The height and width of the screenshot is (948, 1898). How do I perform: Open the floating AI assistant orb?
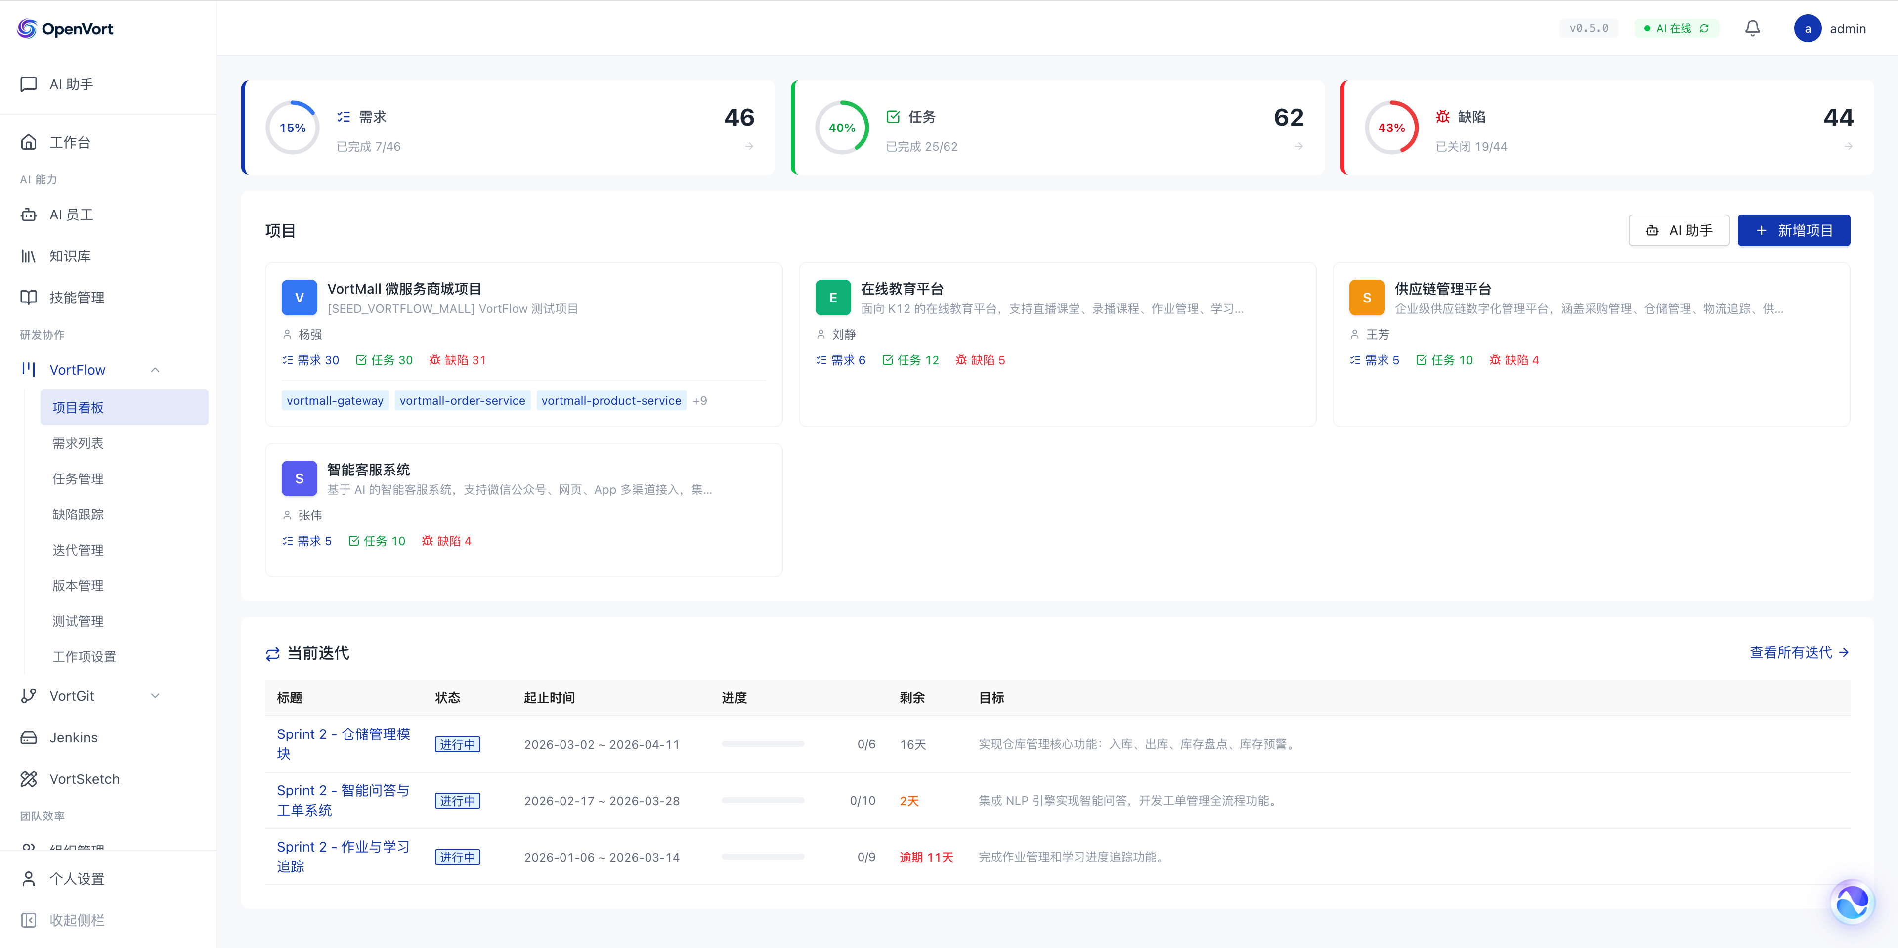pyautogui.click(x=1852, y=902)
